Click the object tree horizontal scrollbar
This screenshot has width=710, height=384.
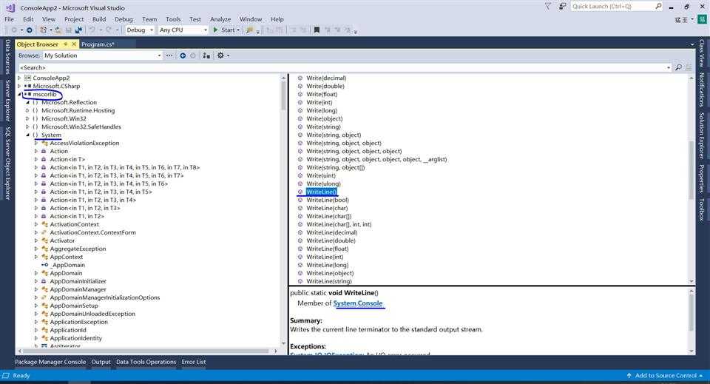tap(147, 351)
